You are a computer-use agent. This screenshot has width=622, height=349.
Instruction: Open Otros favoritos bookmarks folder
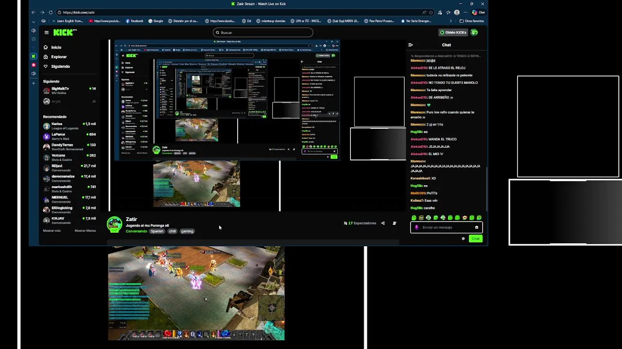point(471,21)
